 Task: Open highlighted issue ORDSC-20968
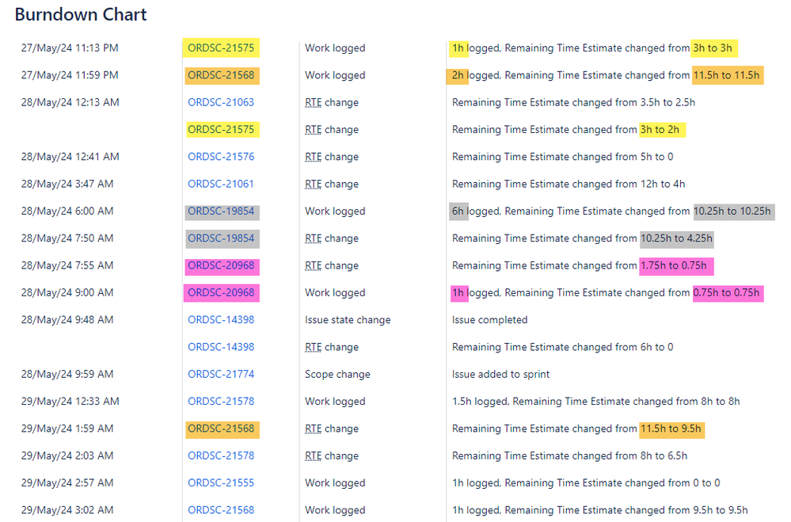pos(221,265)
